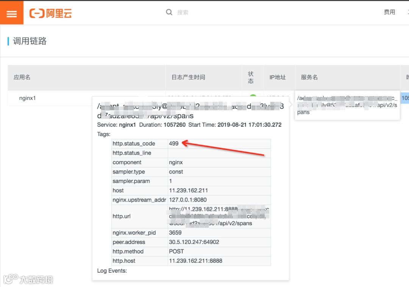Click the Duration value 1057260
Screen dimensions: 409x287
(x=175, y=125)
